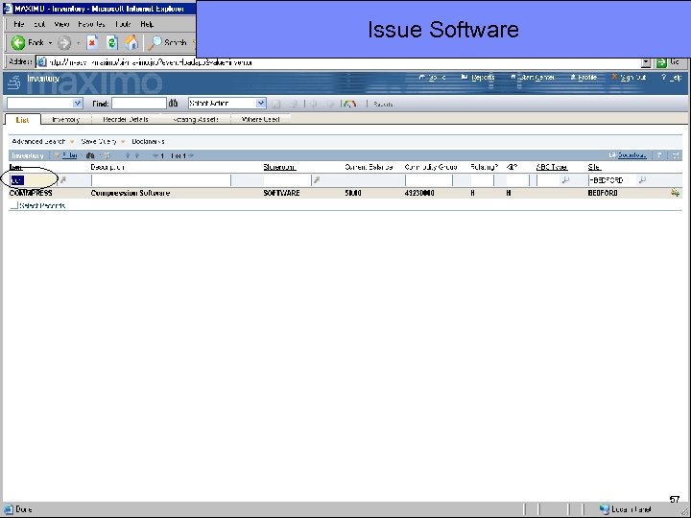
Task: Click the Filter link in table toolbar
Action: pos(70,155)
